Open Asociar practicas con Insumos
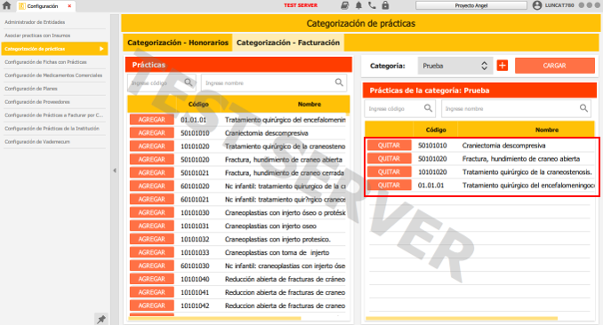The width and height of the screenshot is (603, 325). [x=54, y=36]
